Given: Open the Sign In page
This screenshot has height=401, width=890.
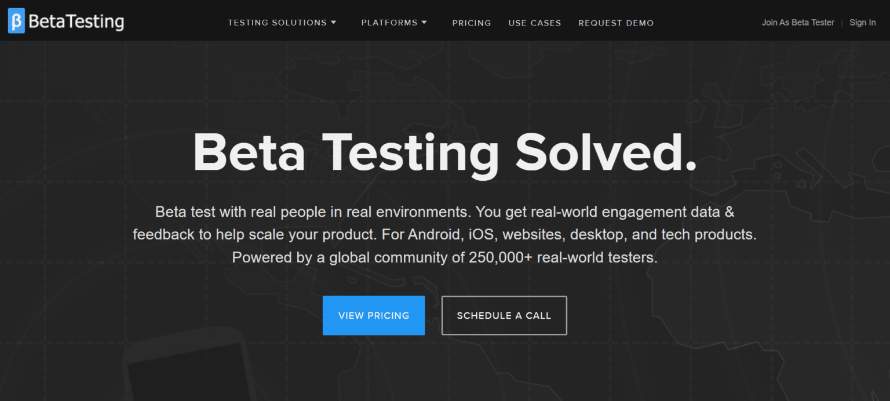Looking at the screenshot, I should point(862,22).
